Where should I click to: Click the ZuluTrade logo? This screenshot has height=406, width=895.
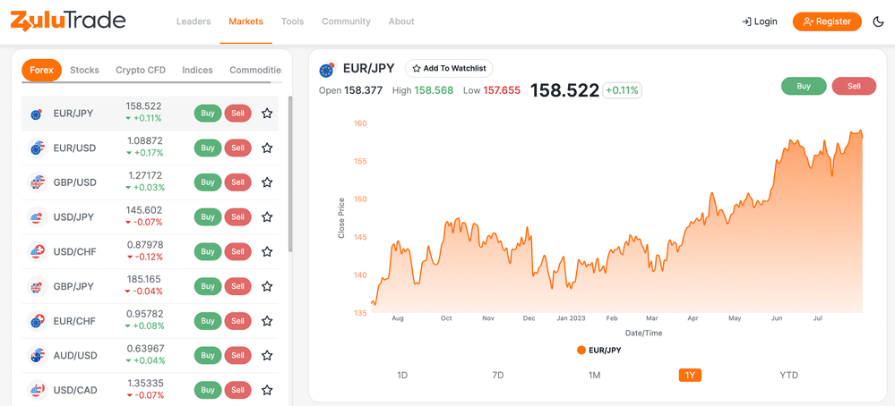click(68, 21)
